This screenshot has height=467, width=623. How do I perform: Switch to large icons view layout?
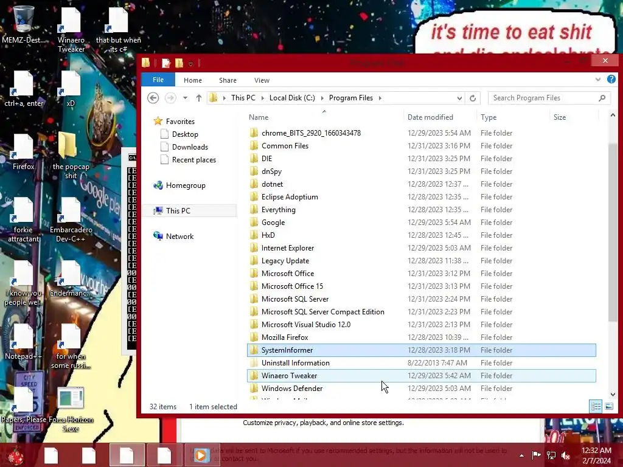click(608, 406)
